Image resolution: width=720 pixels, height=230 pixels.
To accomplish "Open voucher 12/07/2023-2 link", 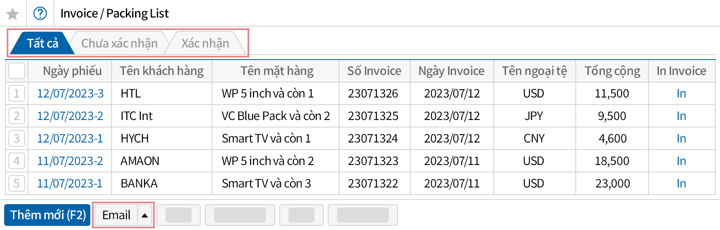I will click(70, 116).
